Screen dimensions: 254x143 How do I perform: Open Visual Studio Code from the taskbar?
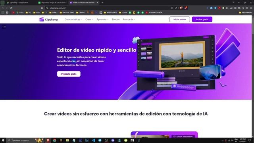pos(93,140)
